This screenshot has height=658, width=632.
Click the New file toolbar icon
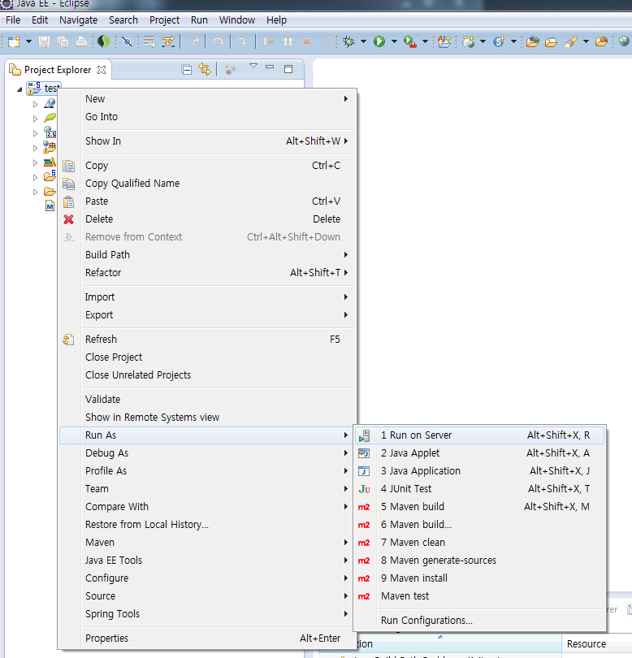(x=14, y=41)
